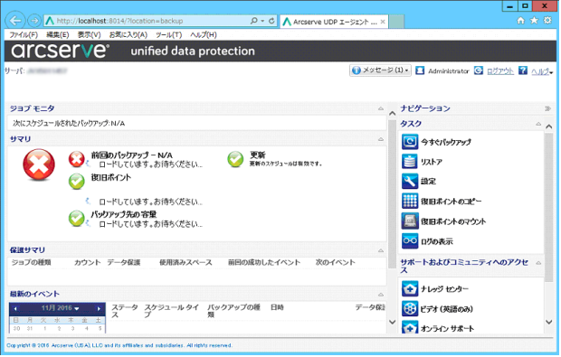This screenshot has height=357, width=561.
Task: Start a backup with 今すぐバックアップ icon
Action: 409,142
